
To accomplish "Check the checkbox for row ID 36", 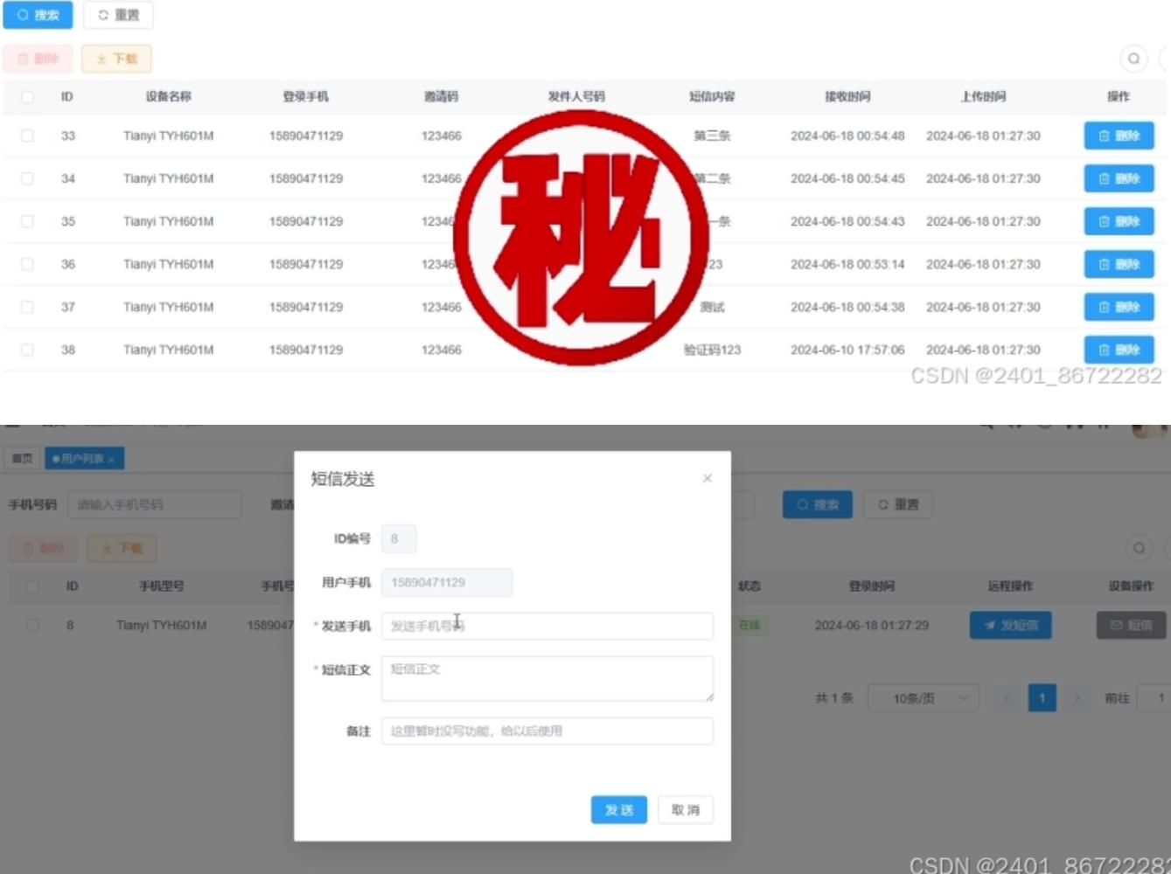I will click(x=27, y=264).
